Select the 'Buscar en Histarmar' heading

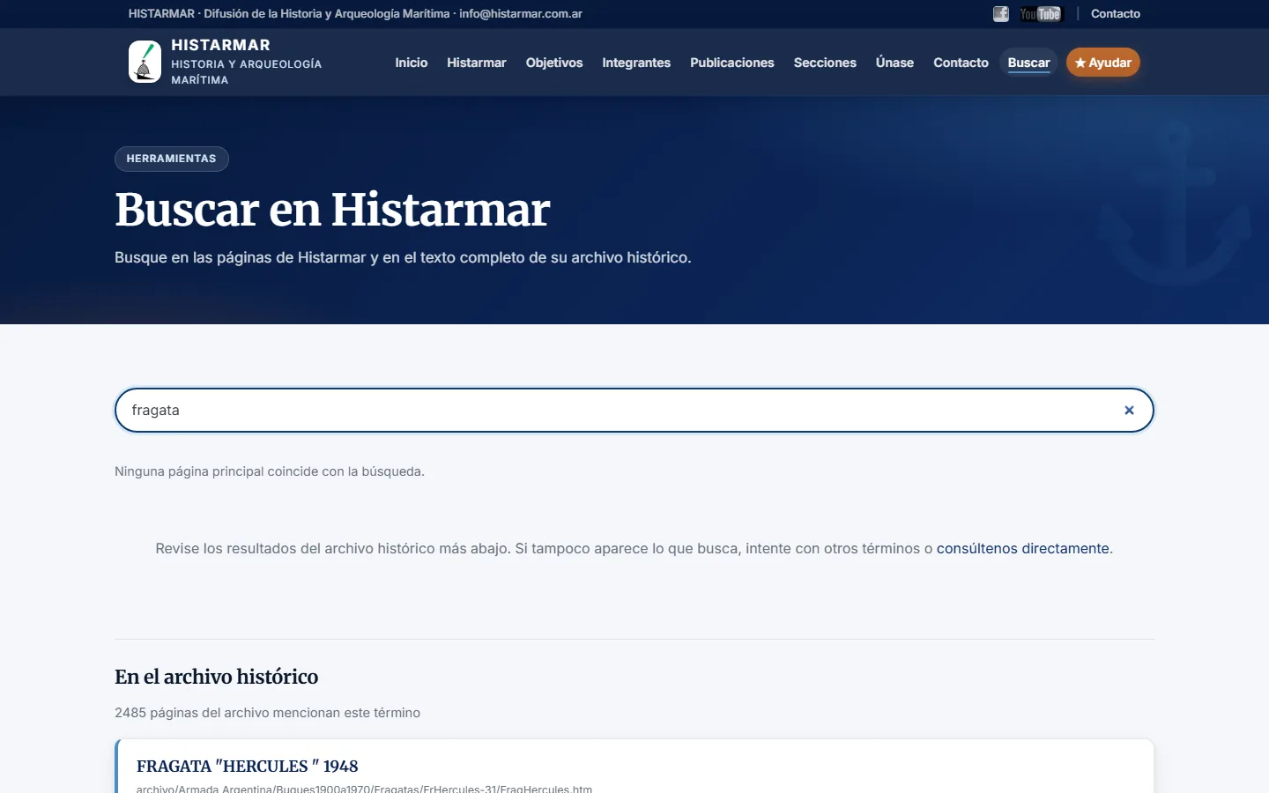point(332,210)
